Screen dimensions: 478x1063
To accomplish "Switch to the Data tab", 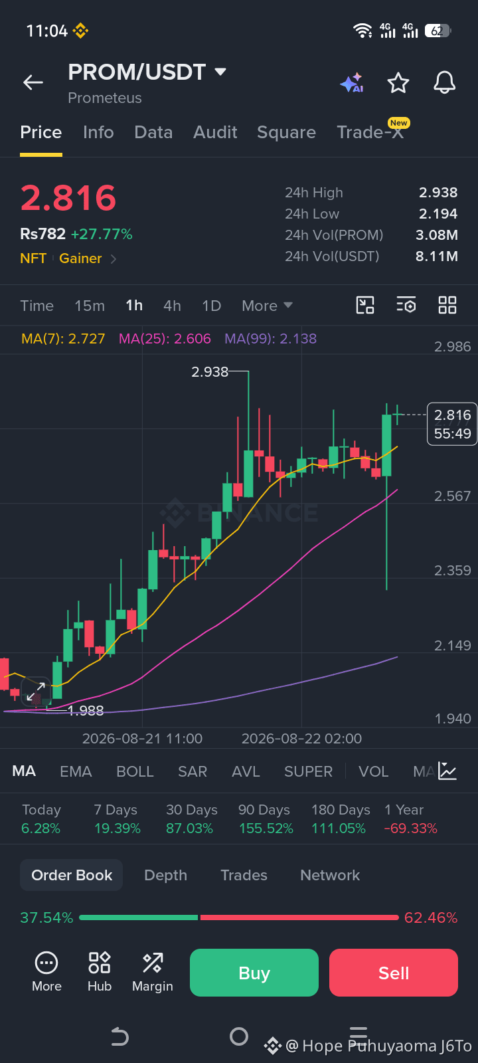I will [153, 132].
